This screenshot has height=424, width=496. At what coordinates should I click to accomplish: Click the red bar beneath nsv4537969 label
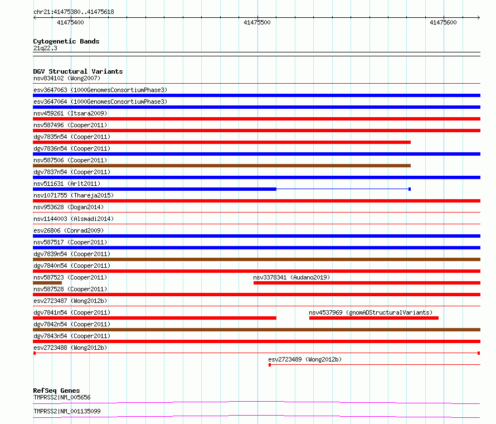point(374,318)
